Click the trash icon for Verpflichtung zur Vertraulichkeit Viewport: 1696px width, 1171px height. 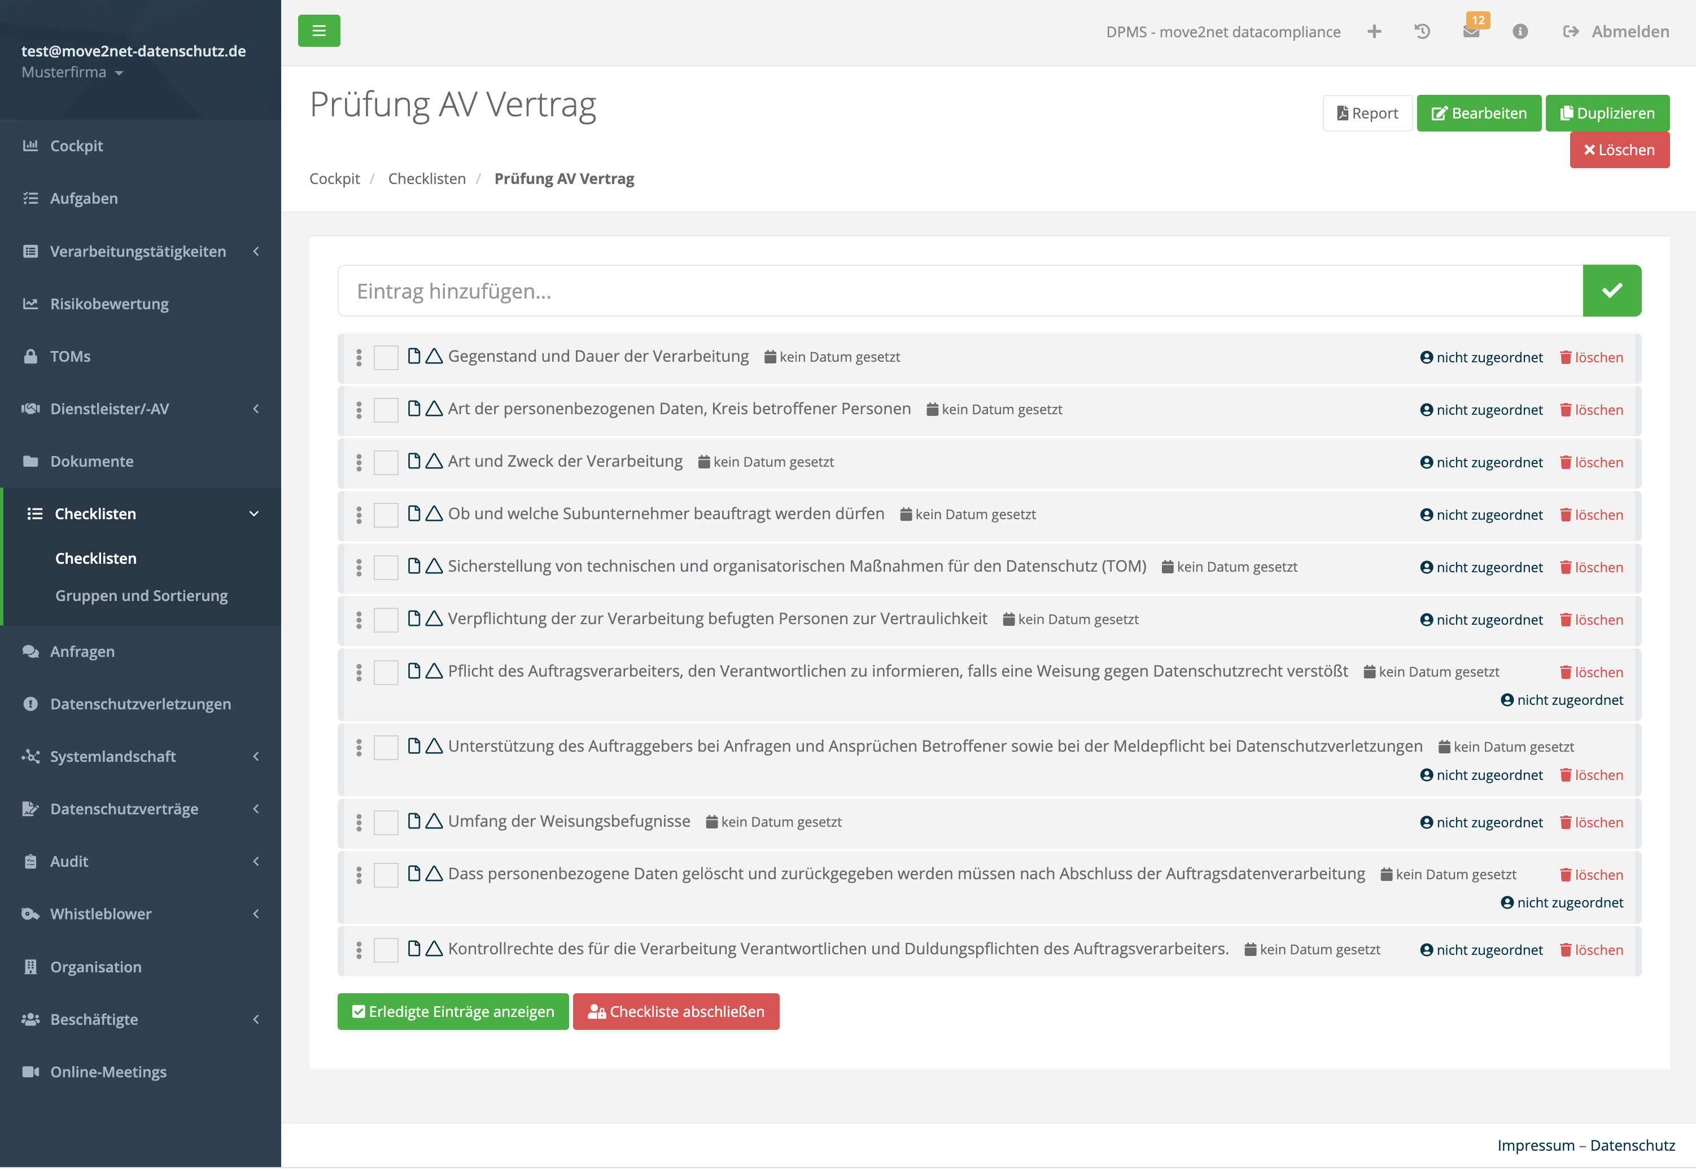click(x=1566, y=619)
